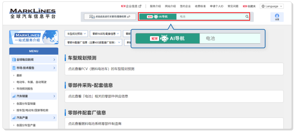
Task: Click the 市场·技术报告 menu label
Action: 25,68
